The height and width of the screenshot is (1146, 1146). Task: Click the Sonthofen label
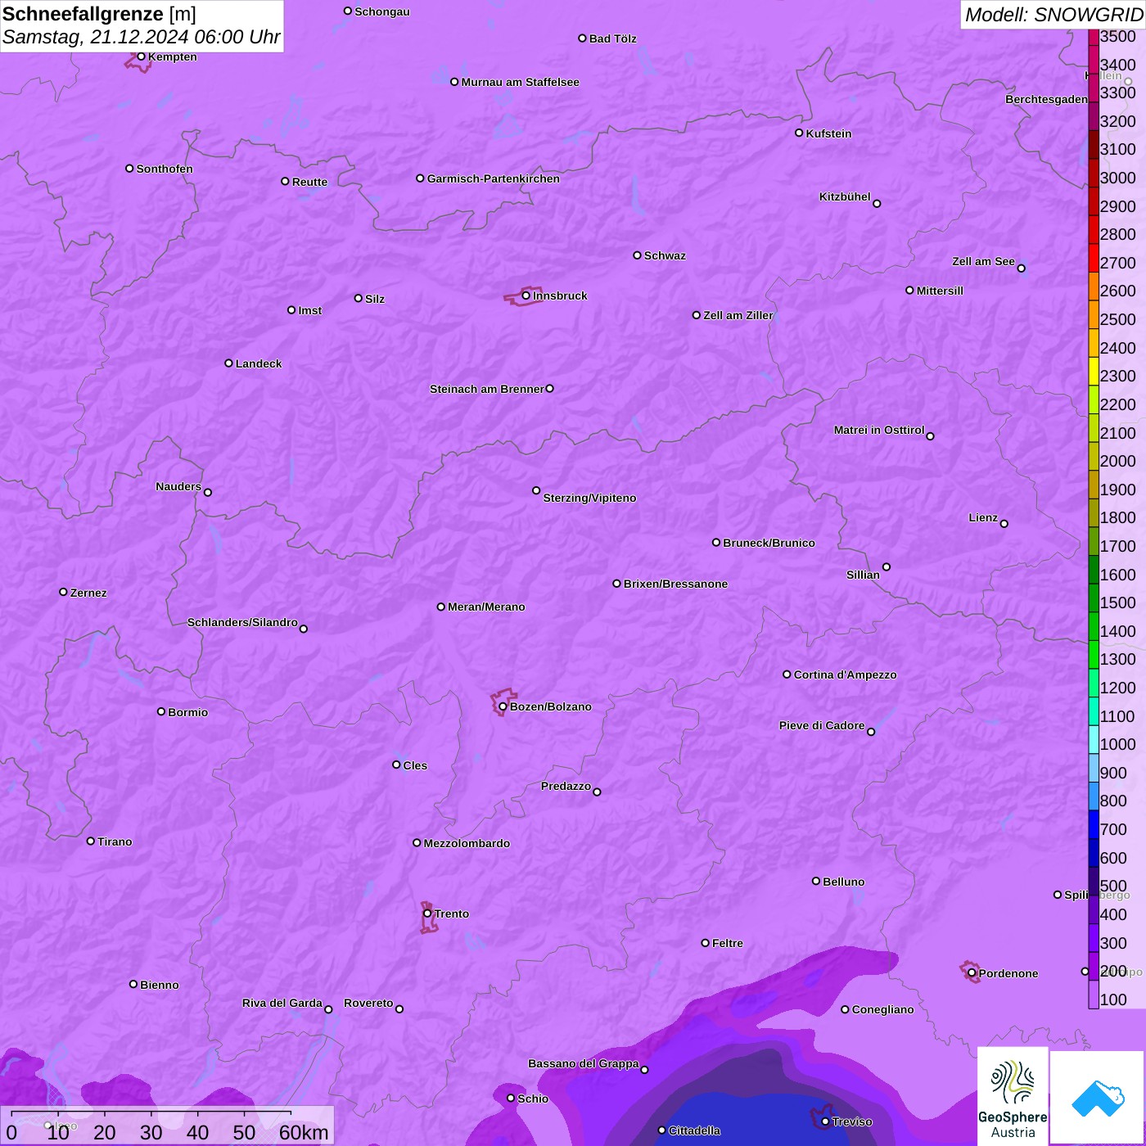(x=165, y=169)
